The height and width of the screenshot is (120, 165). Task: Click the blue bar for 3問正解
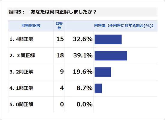pyautogui.click(x=111, y=56)
